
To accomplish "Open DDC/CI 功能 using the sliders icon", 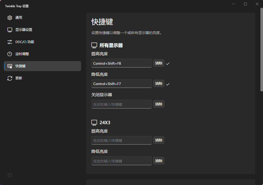I will click(10, 42).
